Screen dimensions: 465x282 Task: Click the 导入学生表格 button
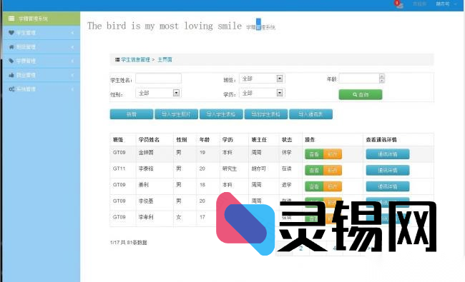point(221,114)
